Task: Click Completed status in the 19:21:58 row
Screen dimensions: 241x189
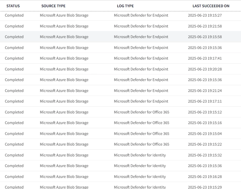Action: (14, 26)
